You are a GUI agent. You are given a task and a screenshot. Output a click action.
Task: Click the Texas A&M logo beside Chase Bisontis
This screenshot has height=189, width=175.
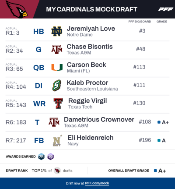point(57,49)
